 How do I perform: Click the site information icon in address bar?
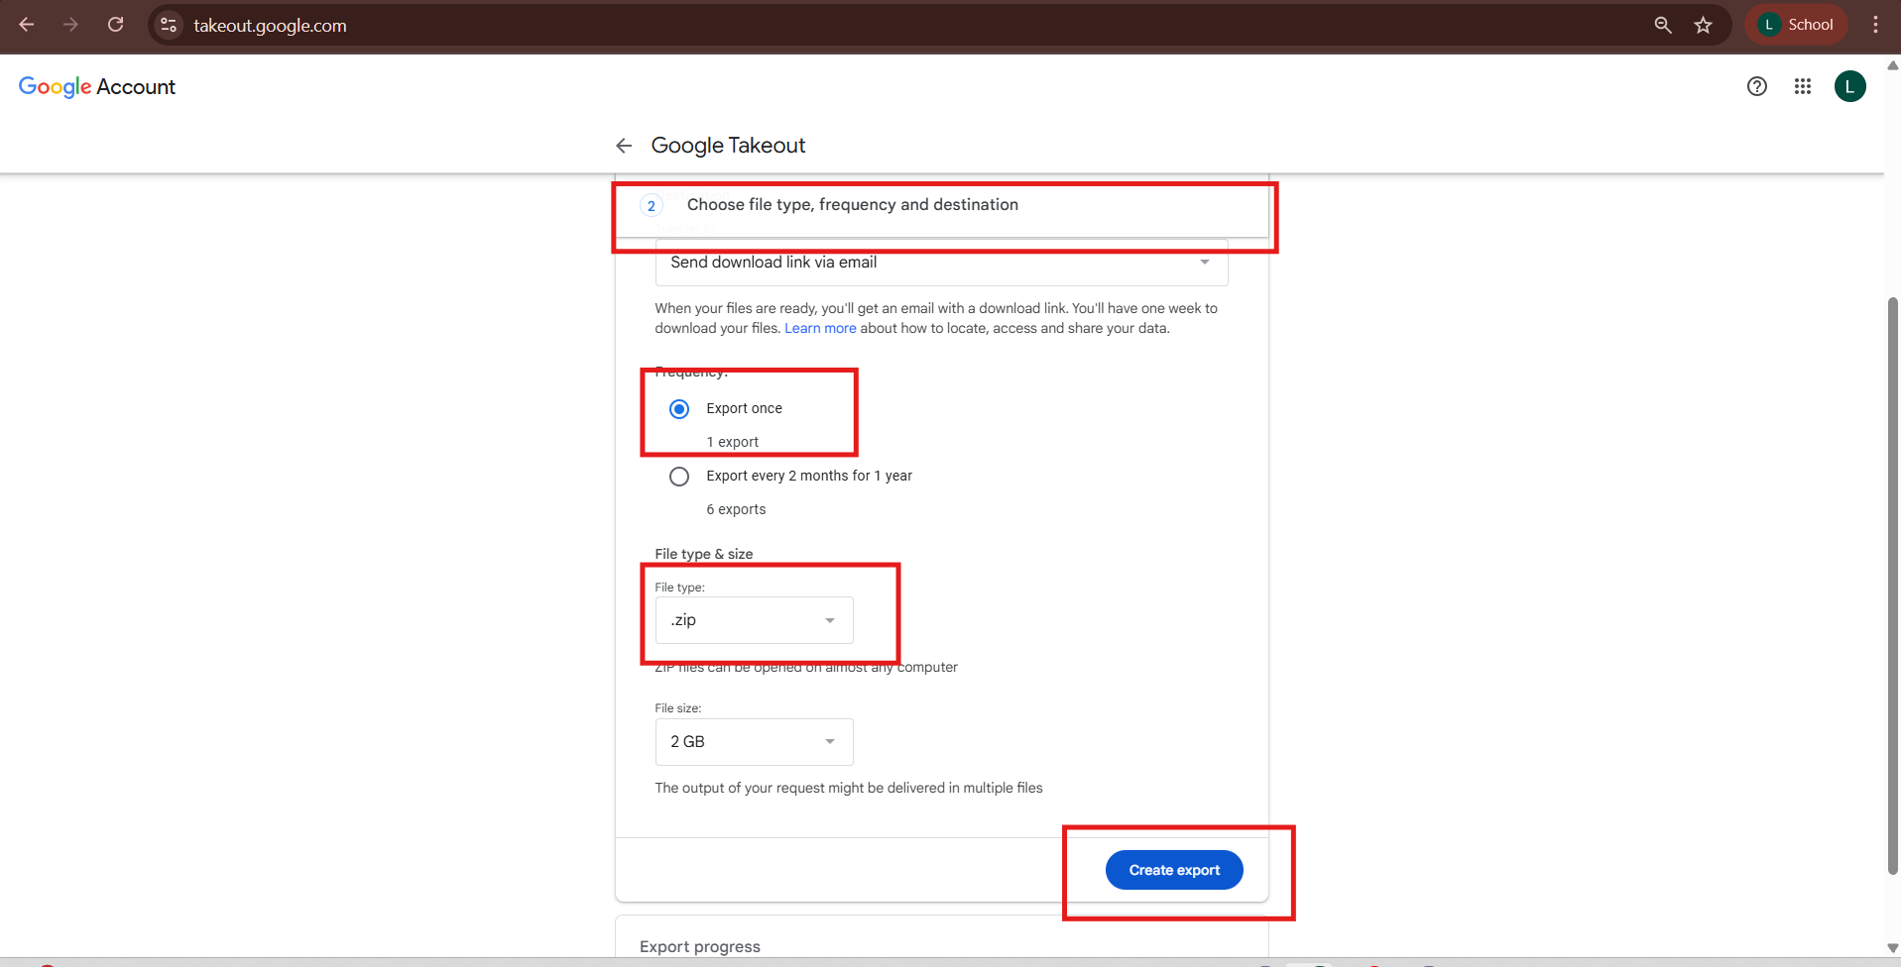pyautogui.click(x=168, y=25)
